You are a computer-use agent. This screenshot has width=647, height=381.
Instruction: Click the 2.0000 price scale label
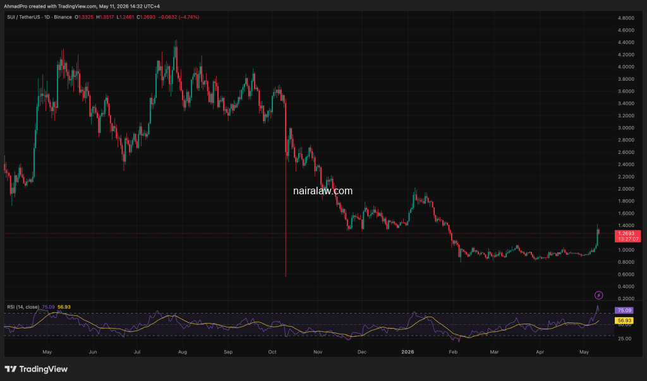click(x=626, y=189)
